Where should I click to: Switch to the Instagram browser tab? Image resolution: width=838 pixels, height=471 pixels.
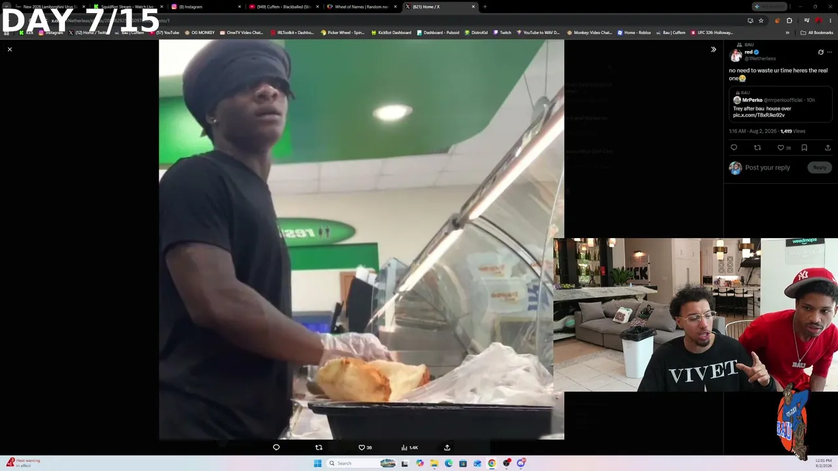(x=205, y=7)
